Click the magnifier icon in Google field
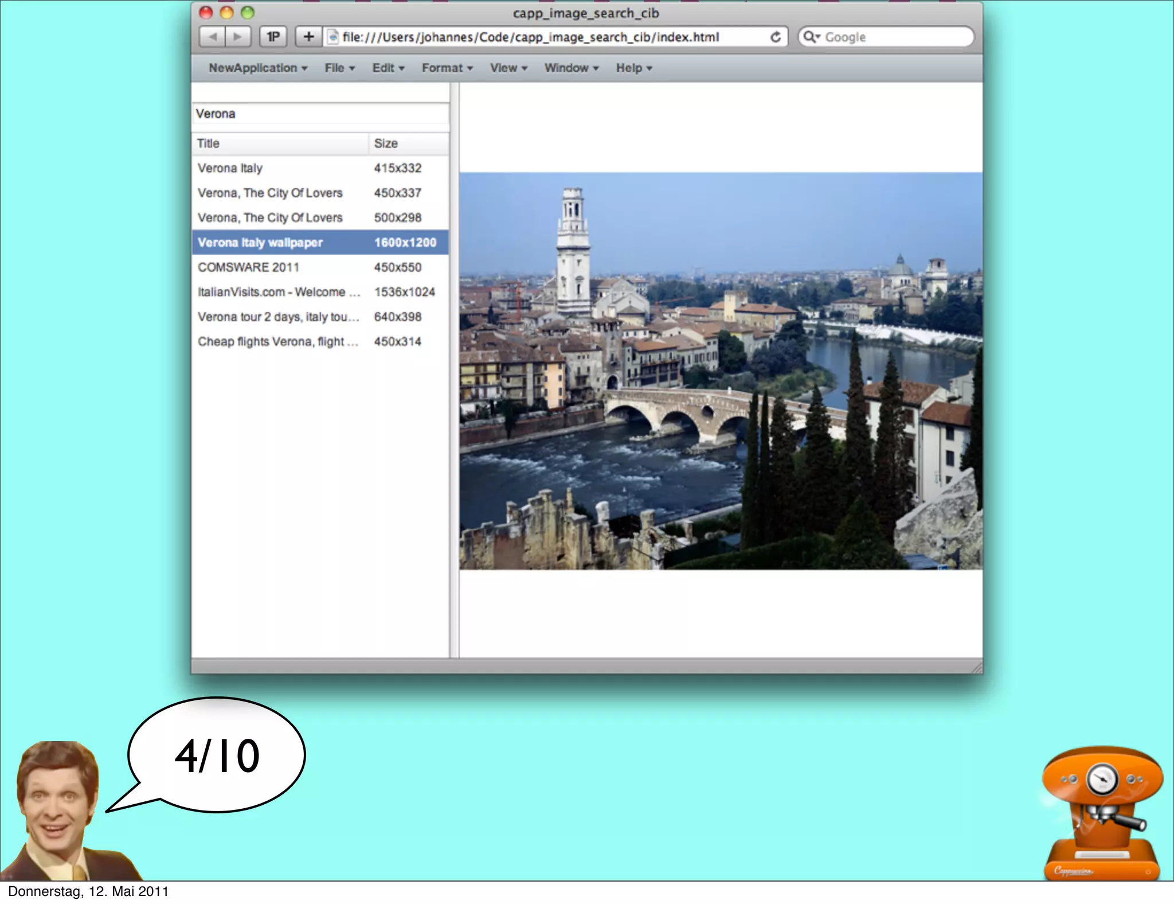Image resolution: width=1174 pixels, height=904 pixels. [x=809, y=37]
